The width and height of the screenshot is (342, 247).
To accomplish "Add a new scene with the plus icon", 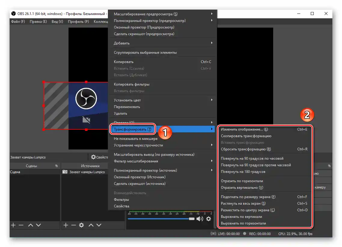I will (13, 225).
